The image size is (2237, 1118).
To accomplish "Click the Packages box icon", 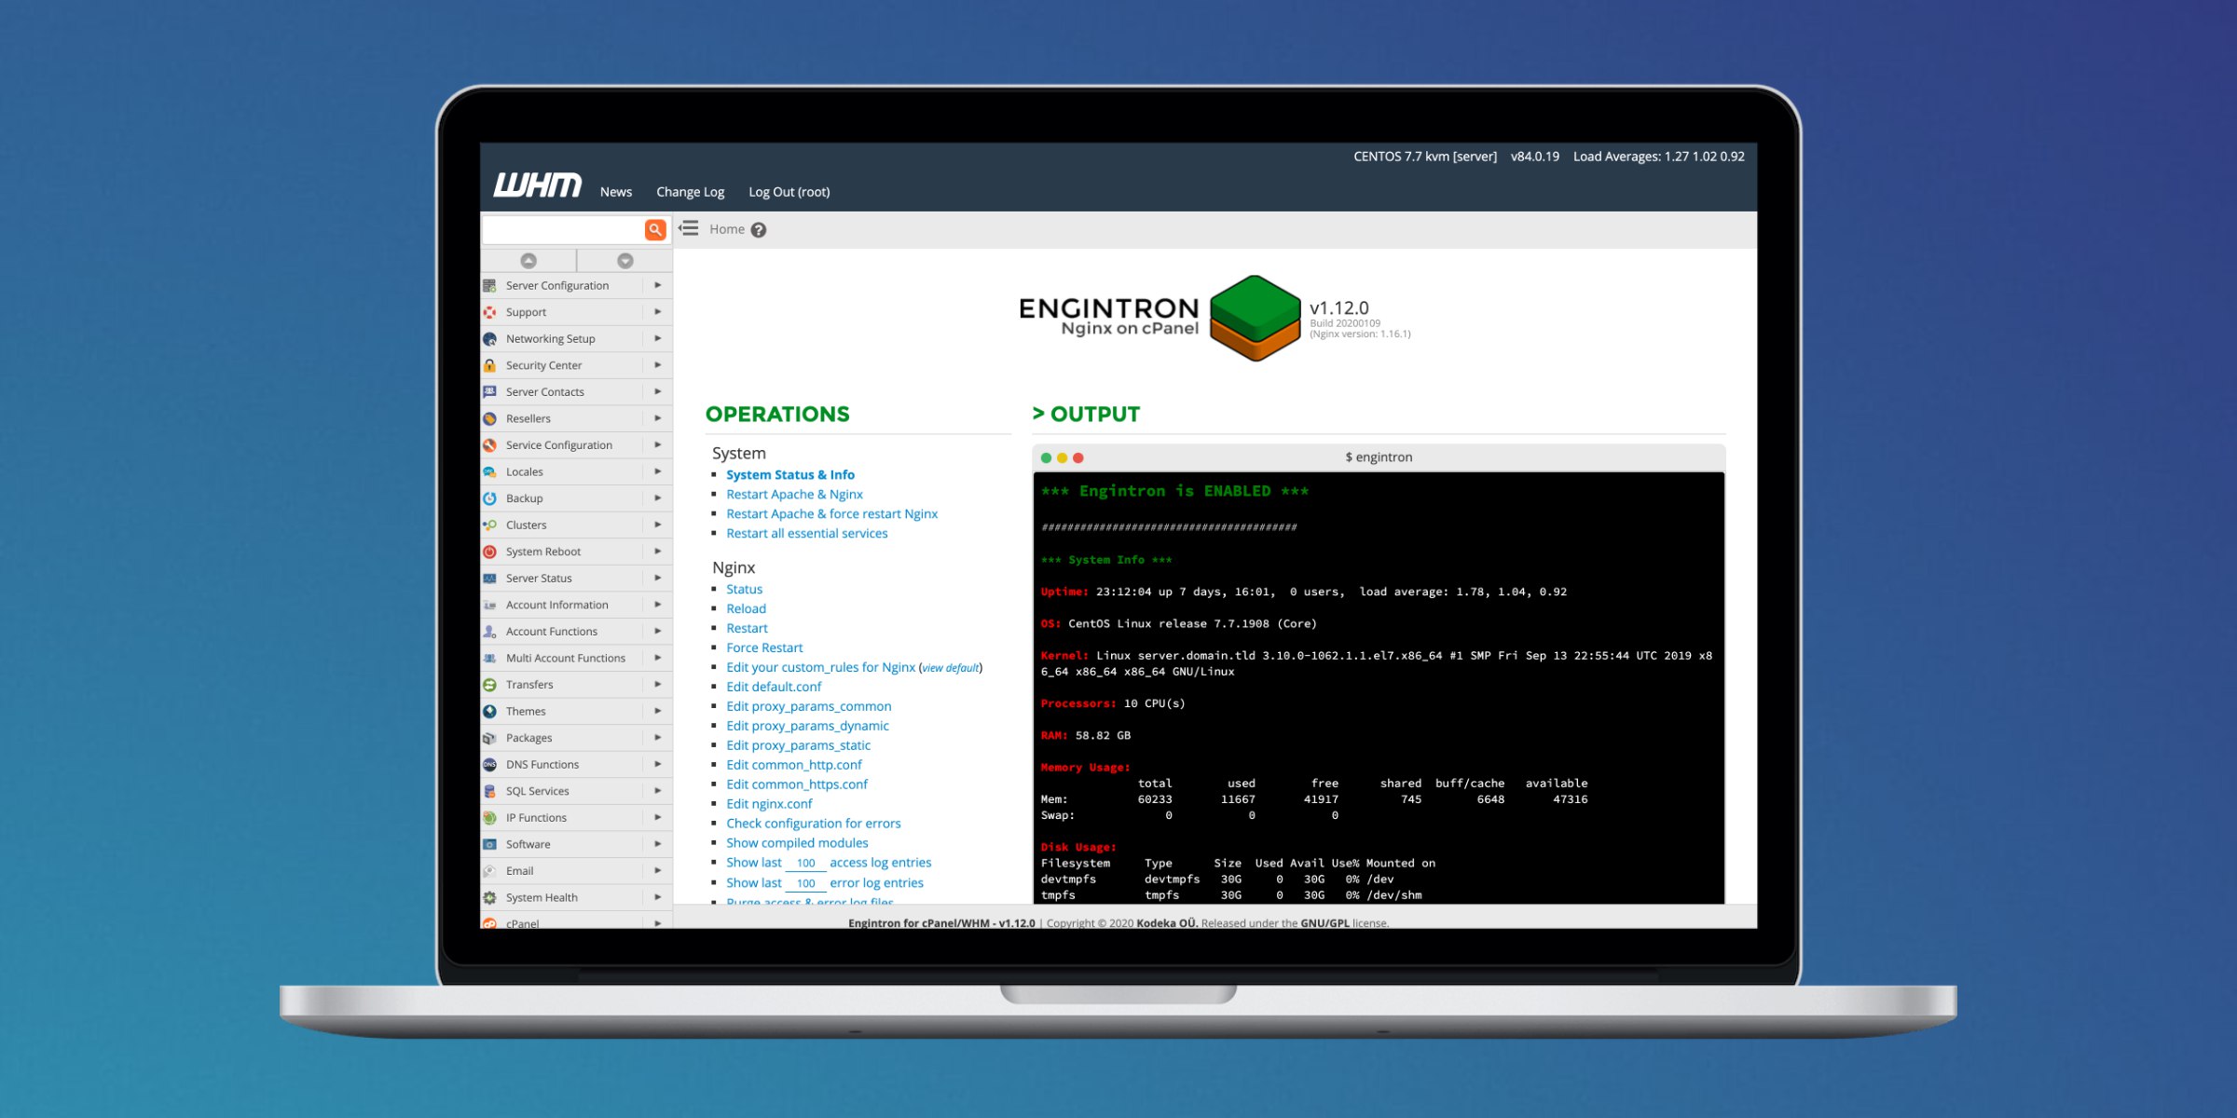I will point(489,738).
